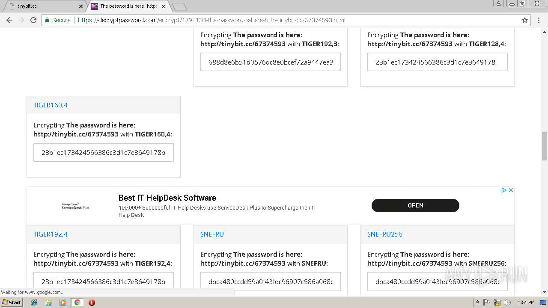
Task: Select the SNEFRU256 hash field
Action: pos(438,281)
